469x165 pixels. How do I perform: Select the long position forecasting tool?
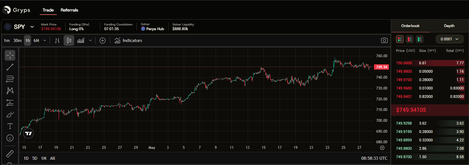tap(10, 103)
